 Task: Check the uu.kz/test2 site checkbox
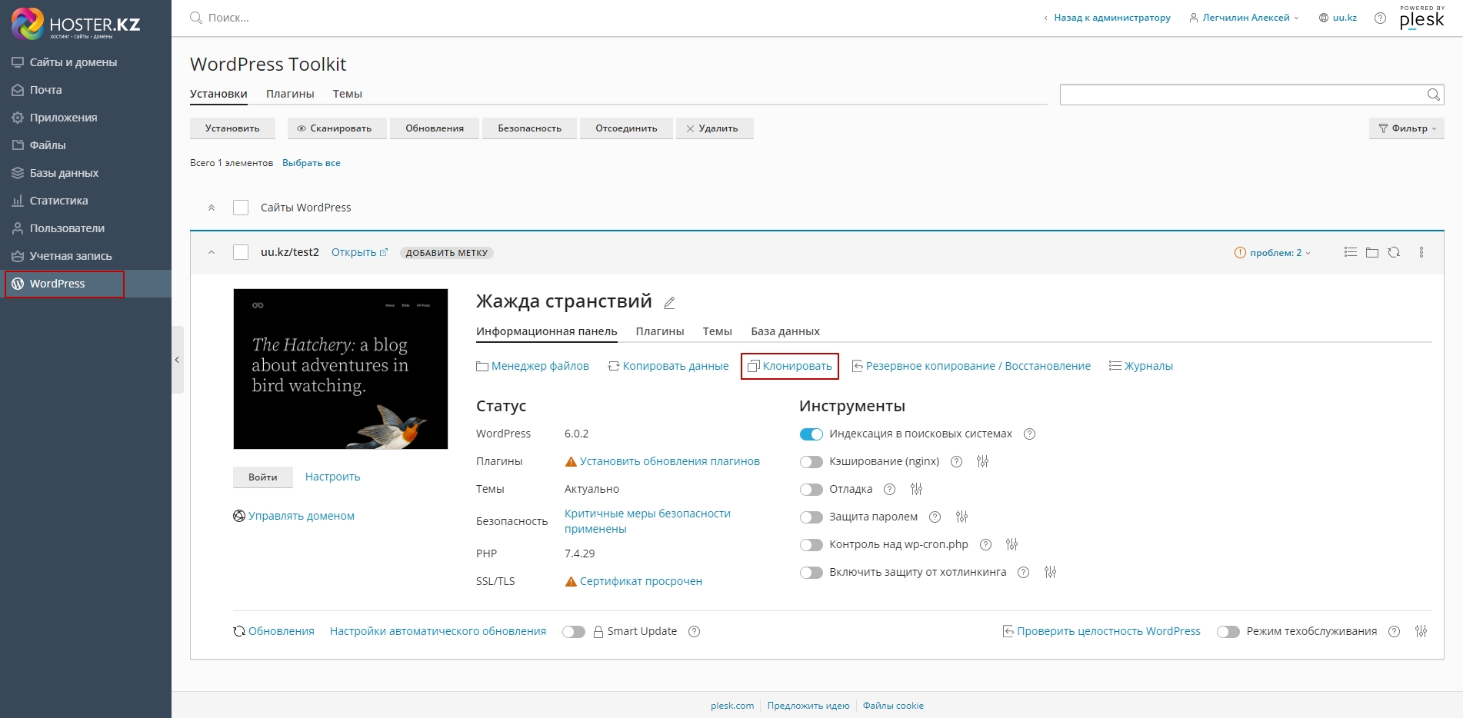tap(241, 252)
